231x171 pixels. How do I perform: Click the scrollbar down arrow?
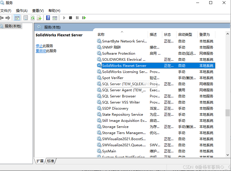[x=228, y=155]
